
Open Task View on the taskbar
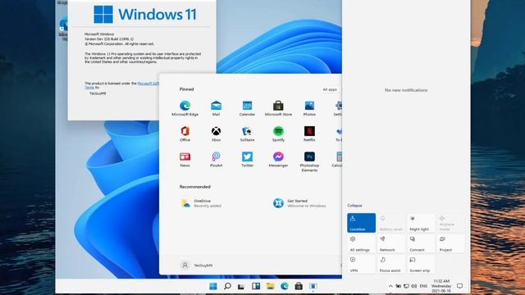coord(241,286)
